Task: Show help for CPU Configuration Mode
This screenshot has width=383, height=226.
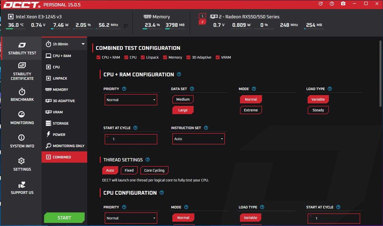Action: pos(186,207)
